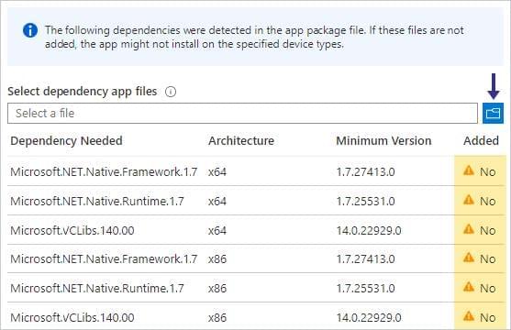Image resolution: width=511 pixels, height=330 pixels.
Task: Click the folder browse icon button
Action: [493, 114]
